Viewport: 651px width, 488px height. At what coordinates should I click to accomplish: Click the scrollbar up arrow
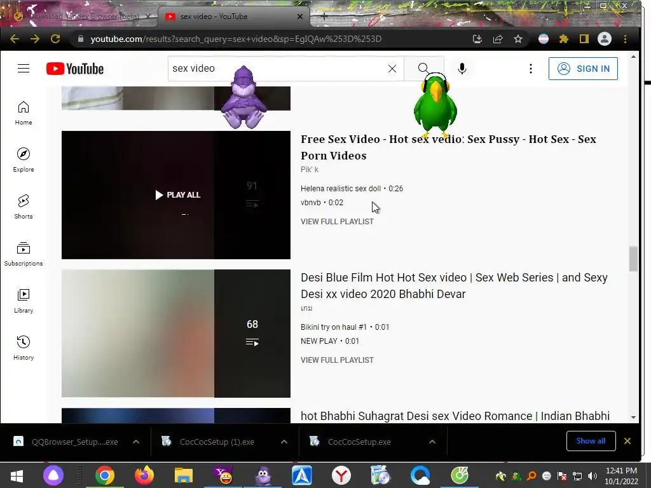coord(633,57)
